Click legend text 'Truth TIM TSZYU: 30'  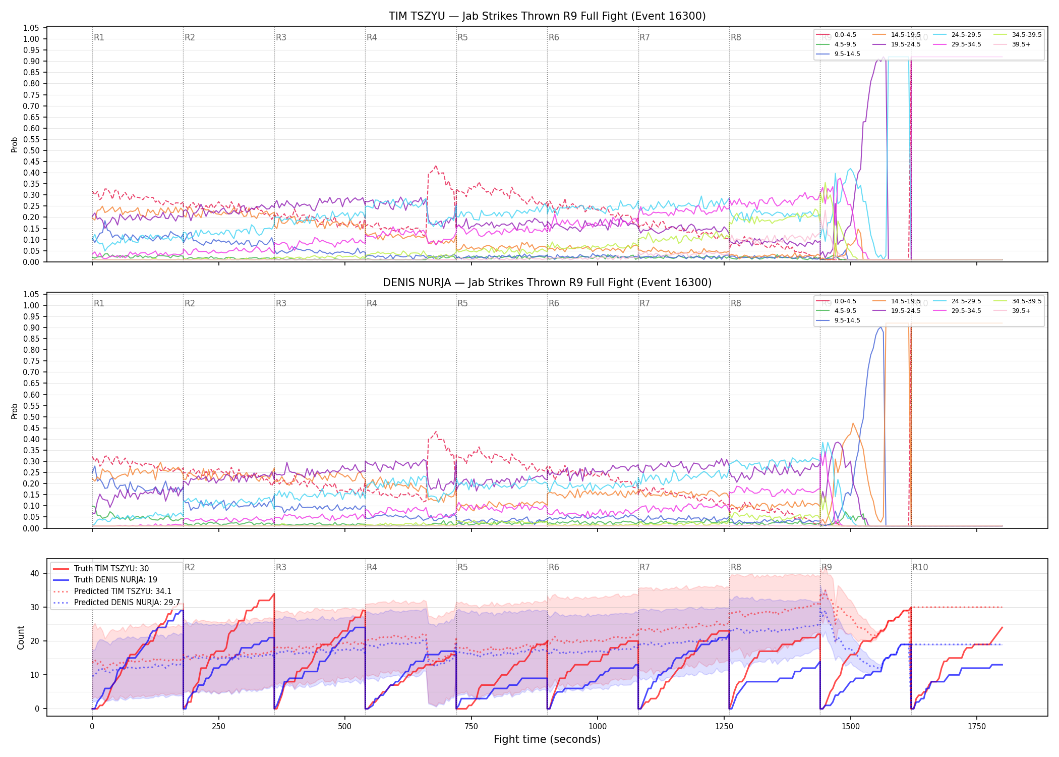[x=111, y=569]
